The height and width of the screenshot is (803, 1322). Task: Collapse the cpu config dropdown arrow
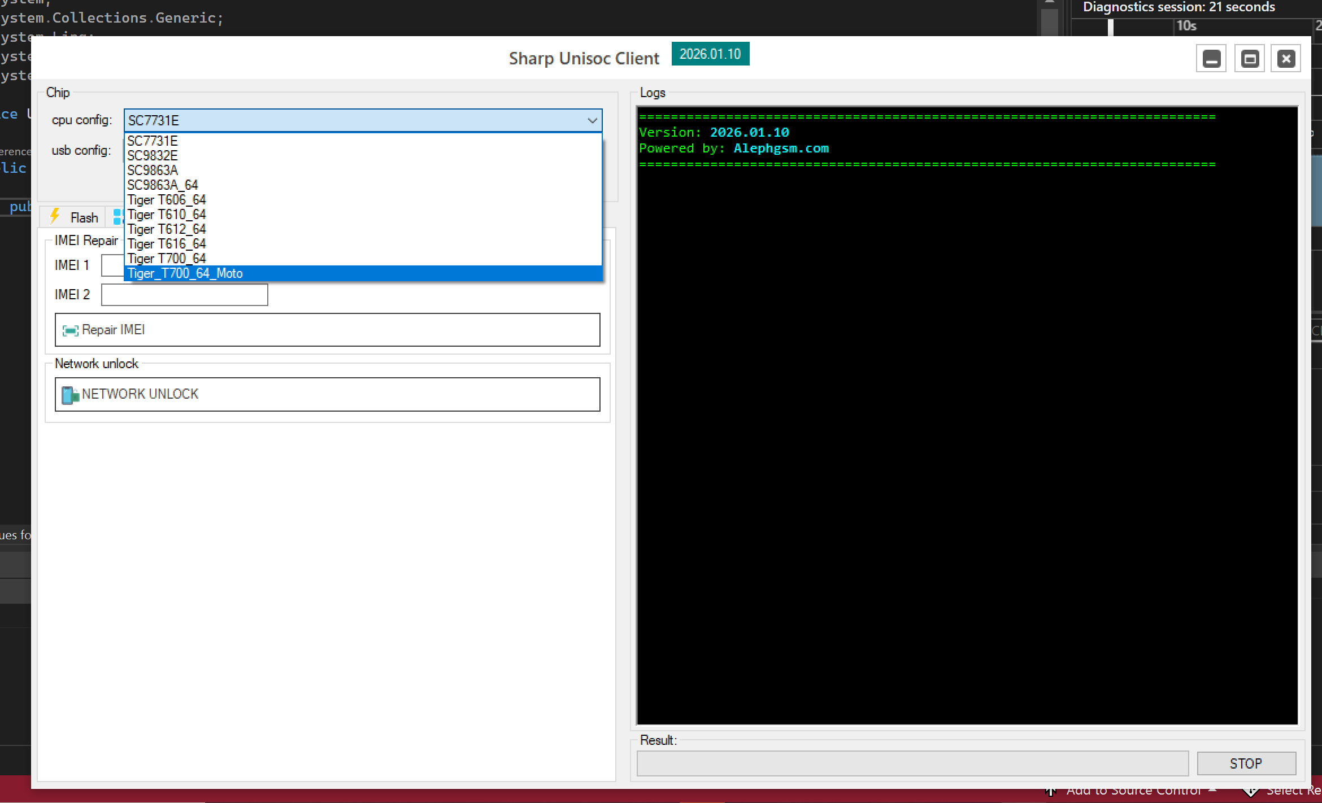click(x=592, y=120)
